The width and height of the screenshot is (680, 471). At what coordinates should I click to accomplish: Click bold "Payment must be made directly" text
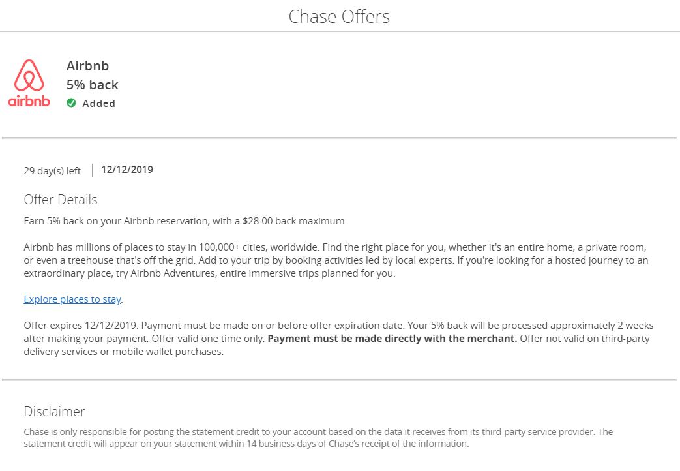(x=392, y=339)
